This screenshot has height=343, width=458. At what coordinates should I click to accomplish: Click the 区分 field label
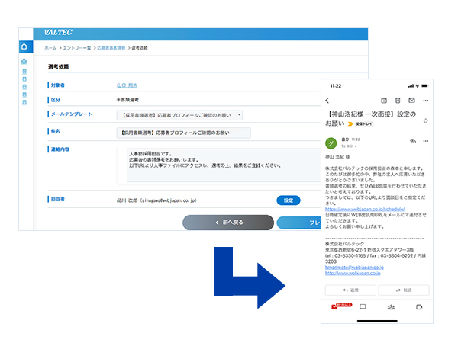pyautogui.click(x=56, y=100)
